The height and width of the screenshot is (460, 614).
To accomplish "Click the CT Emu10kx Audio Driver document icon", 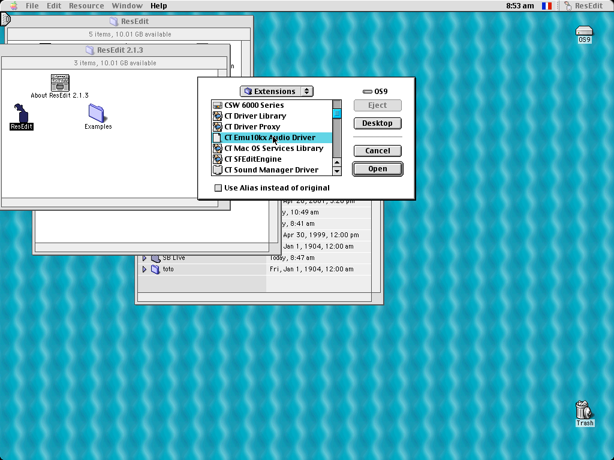I will click(217, 138).
